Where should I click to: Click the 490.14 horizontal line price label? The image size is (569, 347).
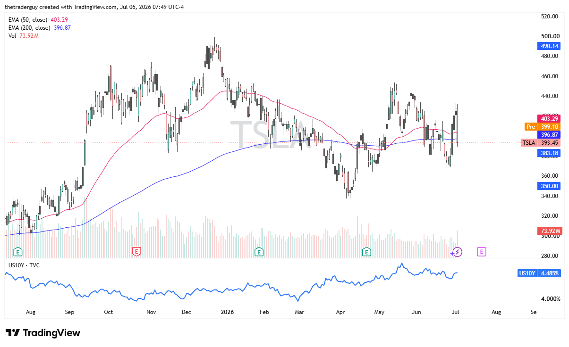(549, 46)
